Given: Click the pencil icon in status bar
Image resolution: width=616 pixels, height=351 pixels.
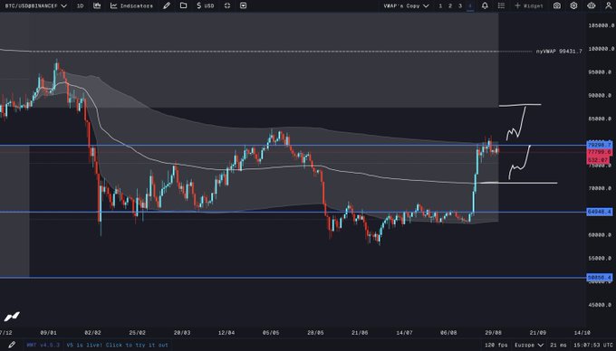Looking at the screenshot, I should pyautogui.click(x=12, y=345).
